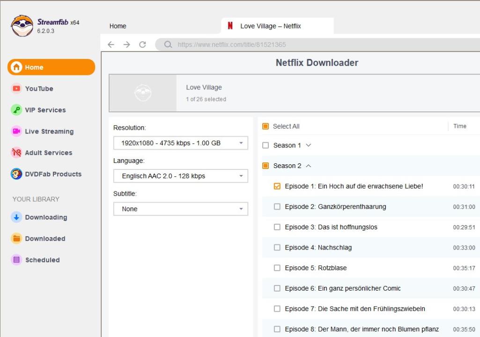Image resolution: width=480 pixels, height=337 pixels.
Task: Open the Resolution dropdown
Action: [180, 143]
